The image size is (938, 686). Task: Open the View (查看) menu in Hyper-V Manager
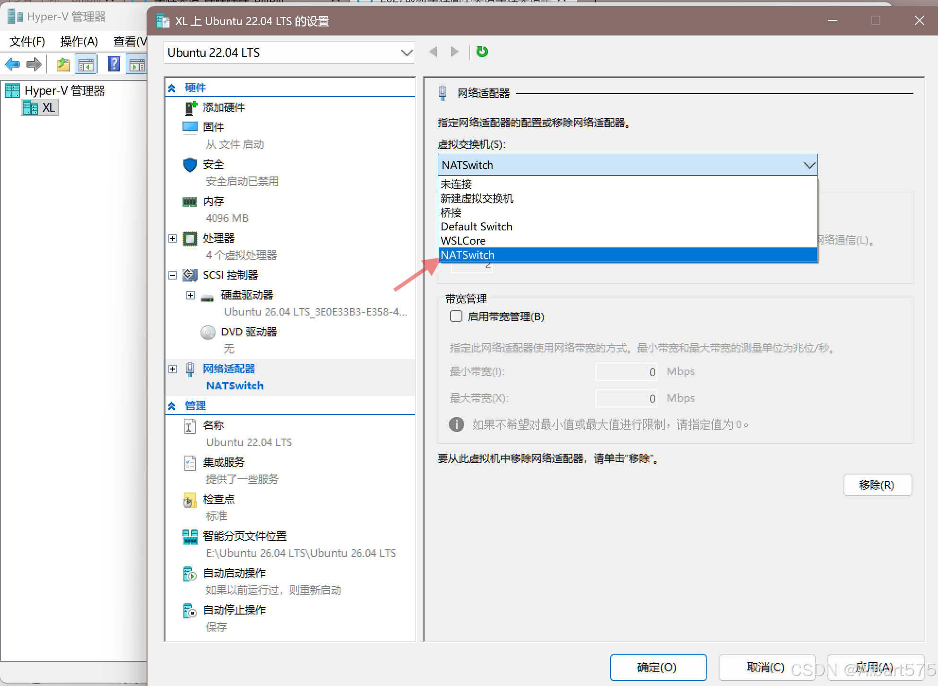tap(130, 42)
